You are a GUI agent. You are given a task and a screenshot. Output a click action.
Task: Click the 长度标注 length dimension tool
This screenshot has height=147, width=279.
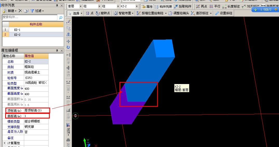coord(231,6)
